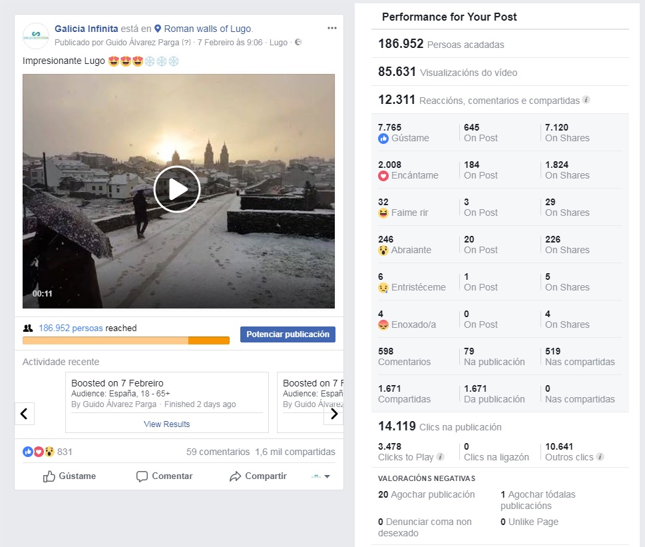The width and height of the screenshot is (645, 547).
Task: Click the Galicia Infinita profile avatar
Action: pos(36,36)
